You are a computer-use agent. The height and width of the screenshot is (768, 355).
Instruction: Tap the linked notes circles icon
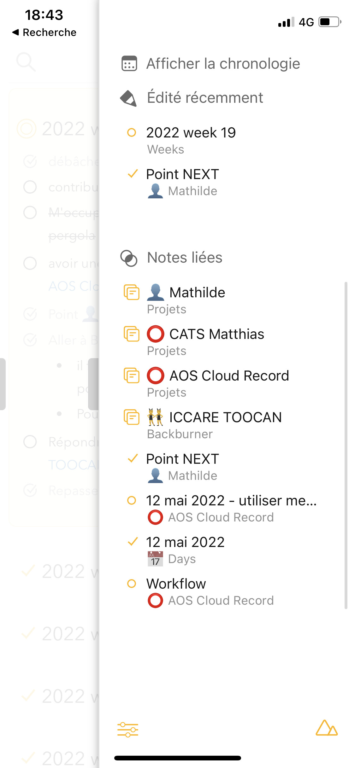(x=129, y=258)
